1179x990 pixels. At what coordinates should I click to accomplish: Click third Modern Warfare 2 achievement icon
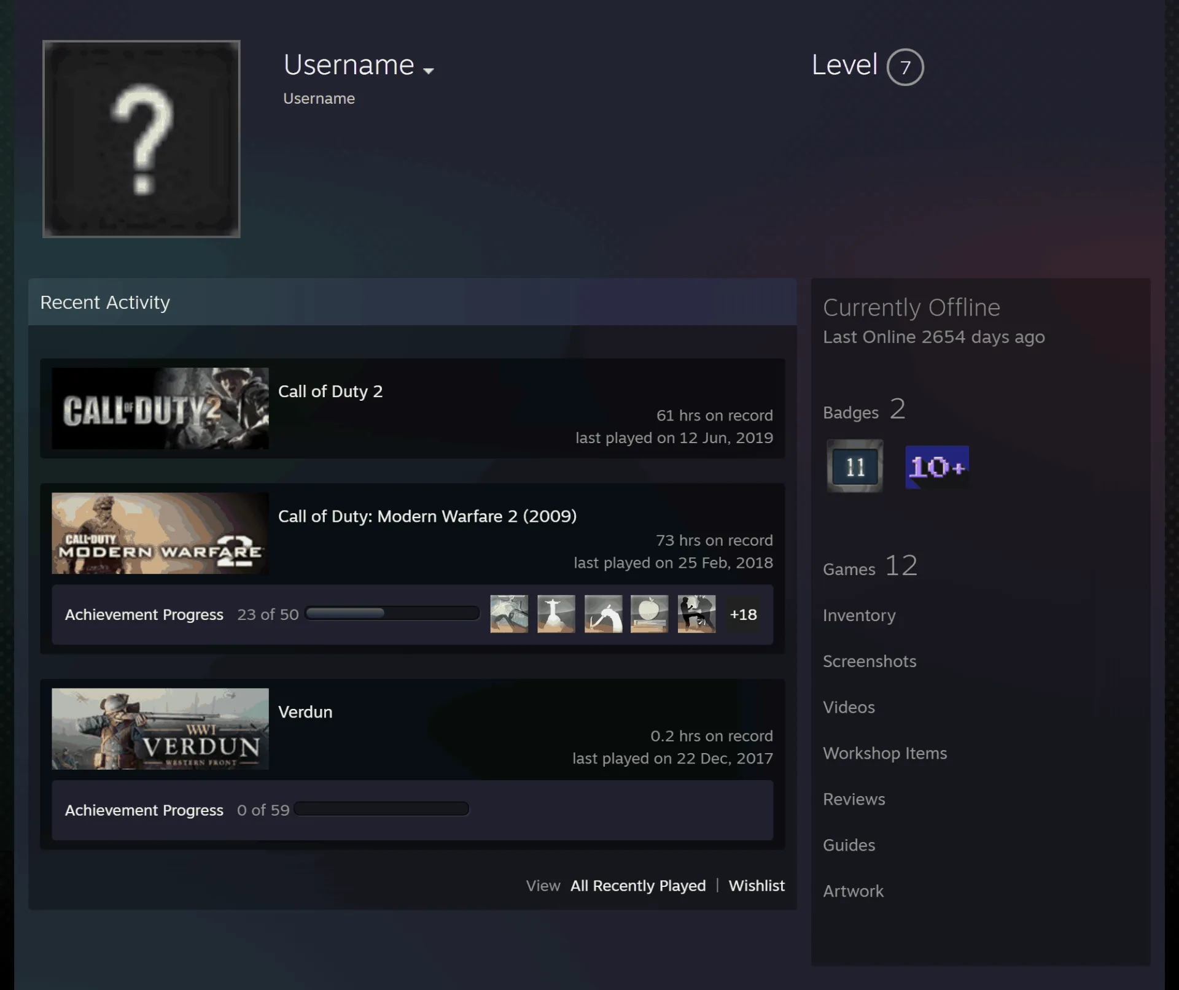tap(603, 614)
